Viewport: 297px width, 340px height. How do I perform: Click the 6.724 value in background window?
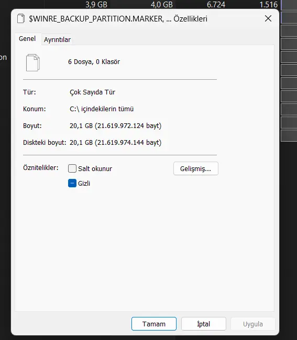tap(216, 4)
